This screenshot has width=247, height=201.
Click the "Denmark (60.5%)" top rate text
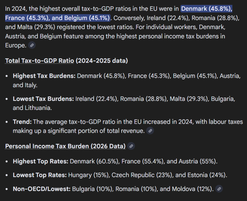94,161
